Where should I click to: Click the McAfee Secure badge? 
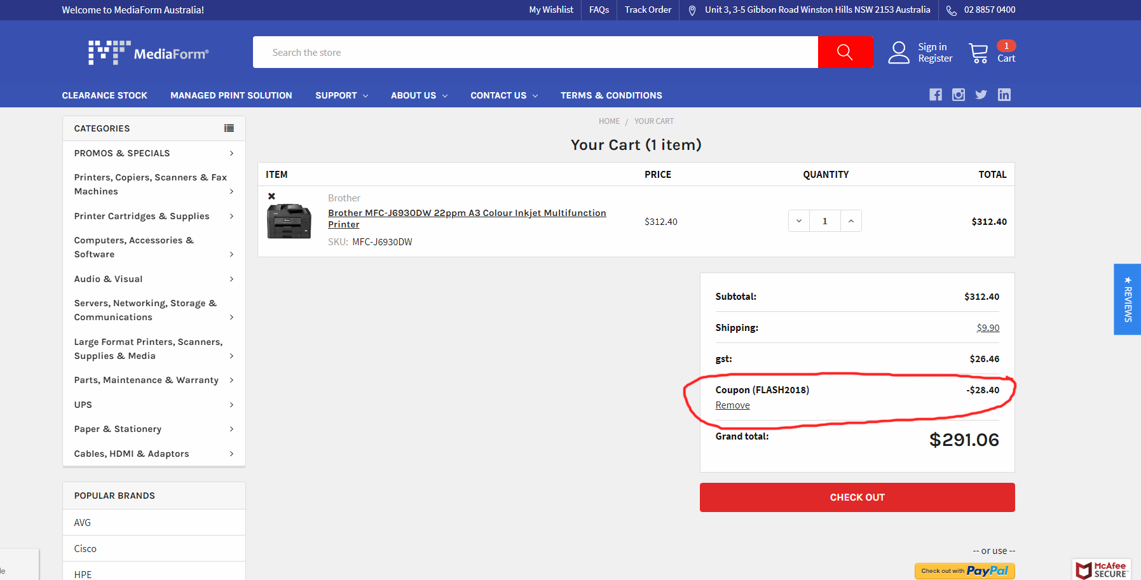point(1103,570)
